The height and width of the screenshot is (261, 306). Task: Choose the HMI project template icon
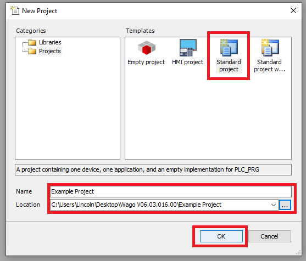pyautogui.click(x=188, y=48)
